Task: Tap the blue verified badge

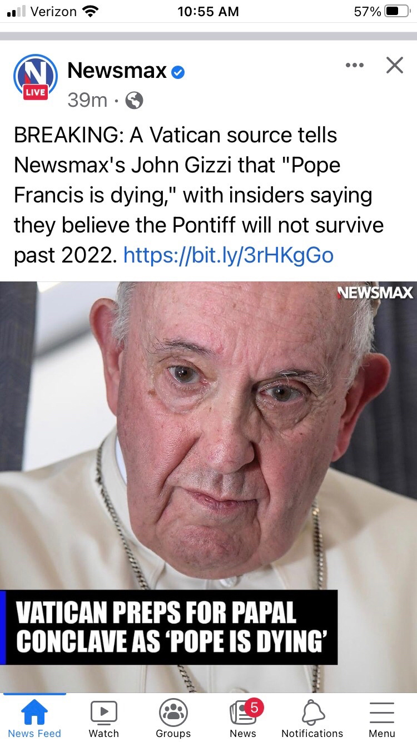Action: 178,72
